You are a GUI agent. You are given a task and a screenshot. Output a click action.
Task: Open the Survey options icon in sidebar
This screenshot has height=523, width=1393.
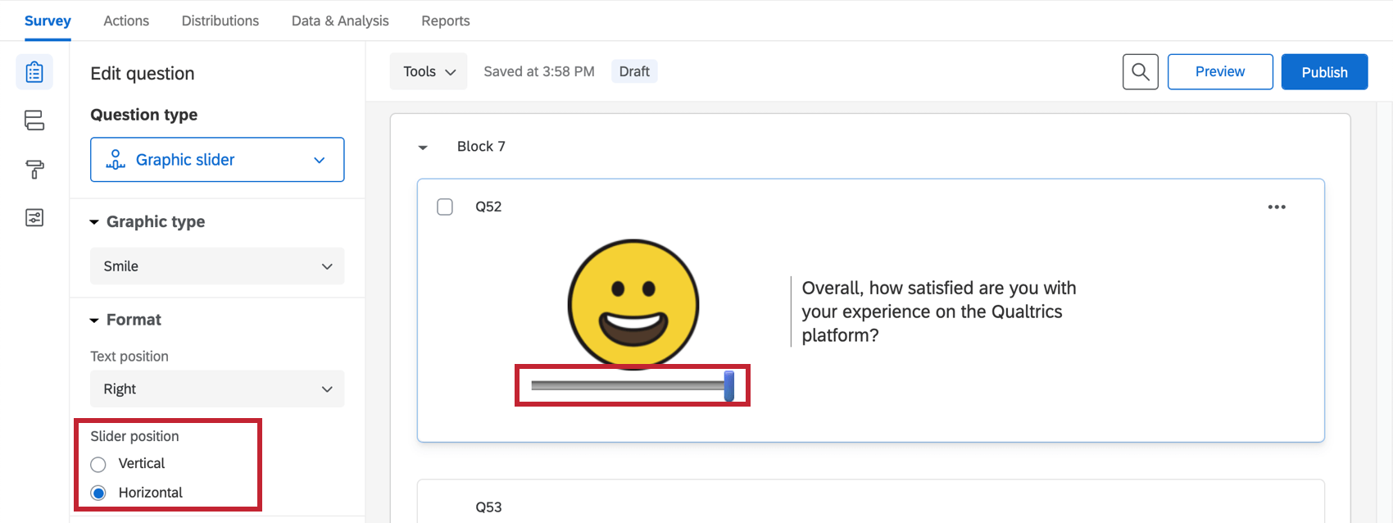click(x=34, y=217)
